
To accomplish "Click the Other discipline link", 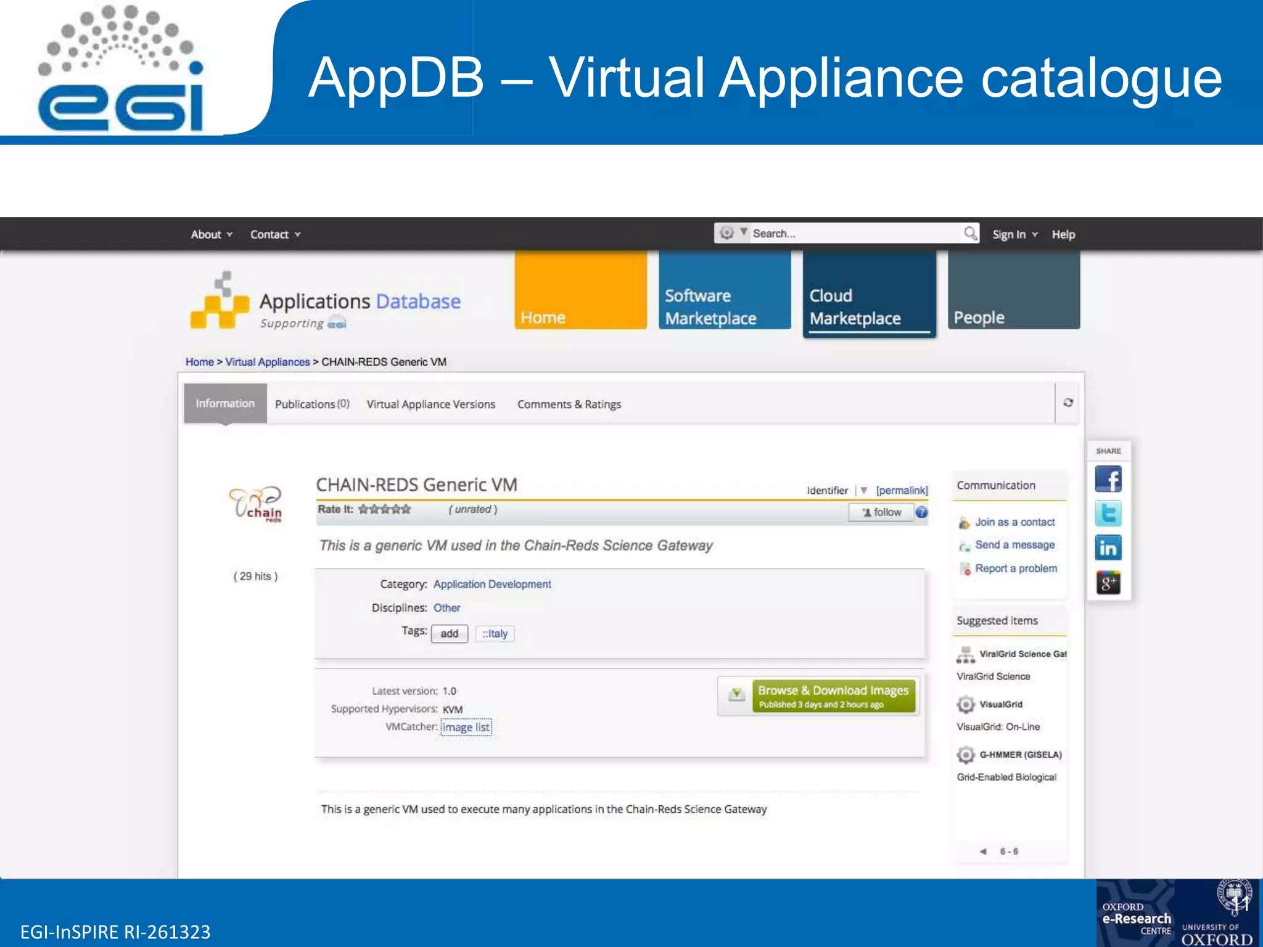I will (x=446, y=608).
